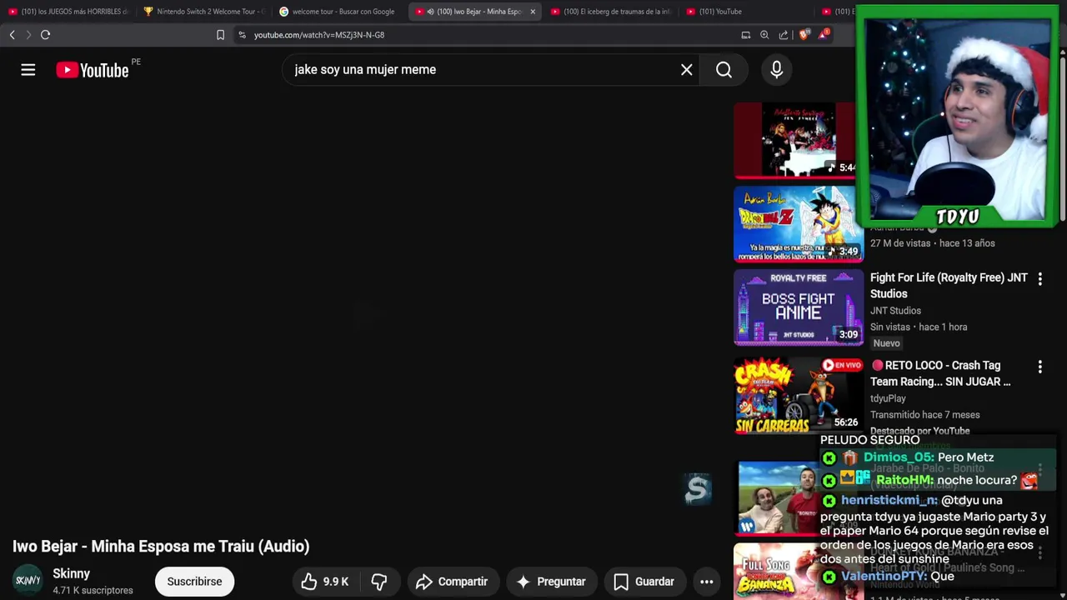
Task: Open the tdyuPlay channel name
Action: [x=888, y=398]
